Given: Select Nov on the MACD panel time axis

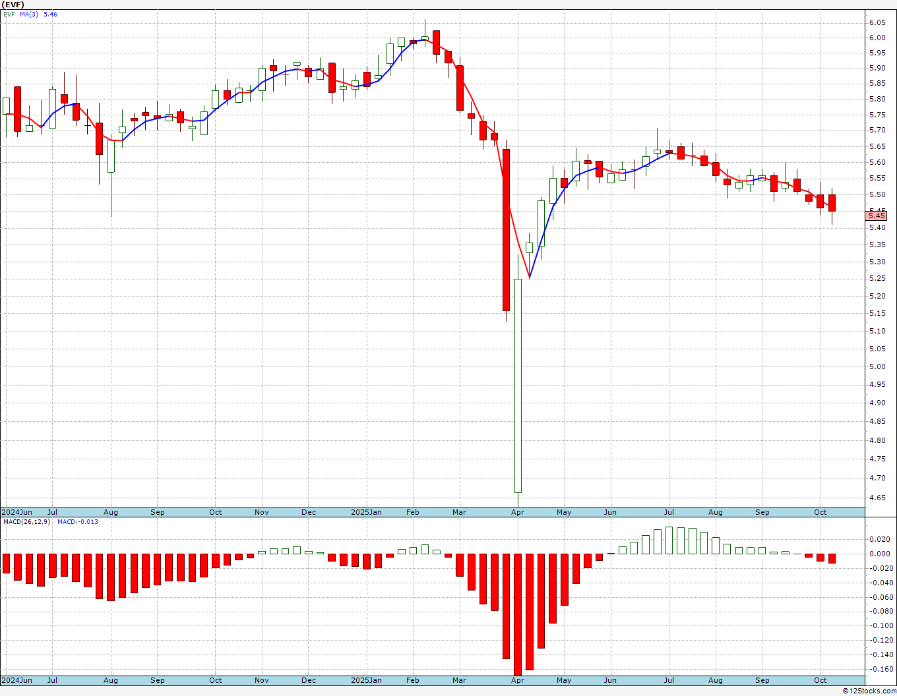Looking at the screenshot, I should (x=262, y=680).
